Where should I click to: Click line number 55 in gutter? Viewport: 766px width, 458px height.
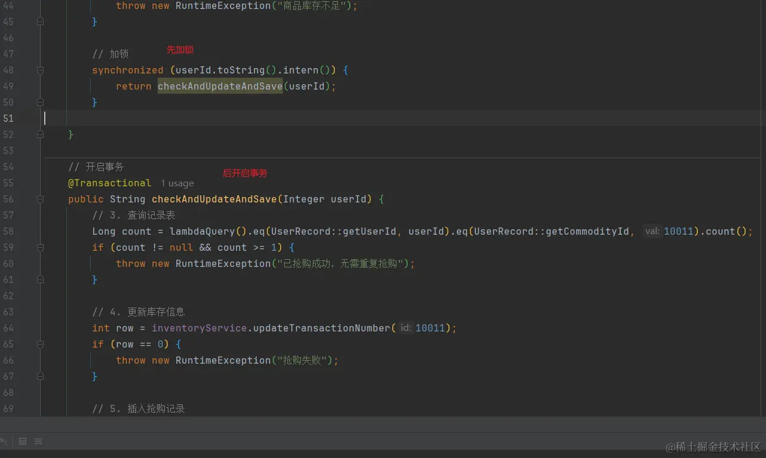pos(8,183)
